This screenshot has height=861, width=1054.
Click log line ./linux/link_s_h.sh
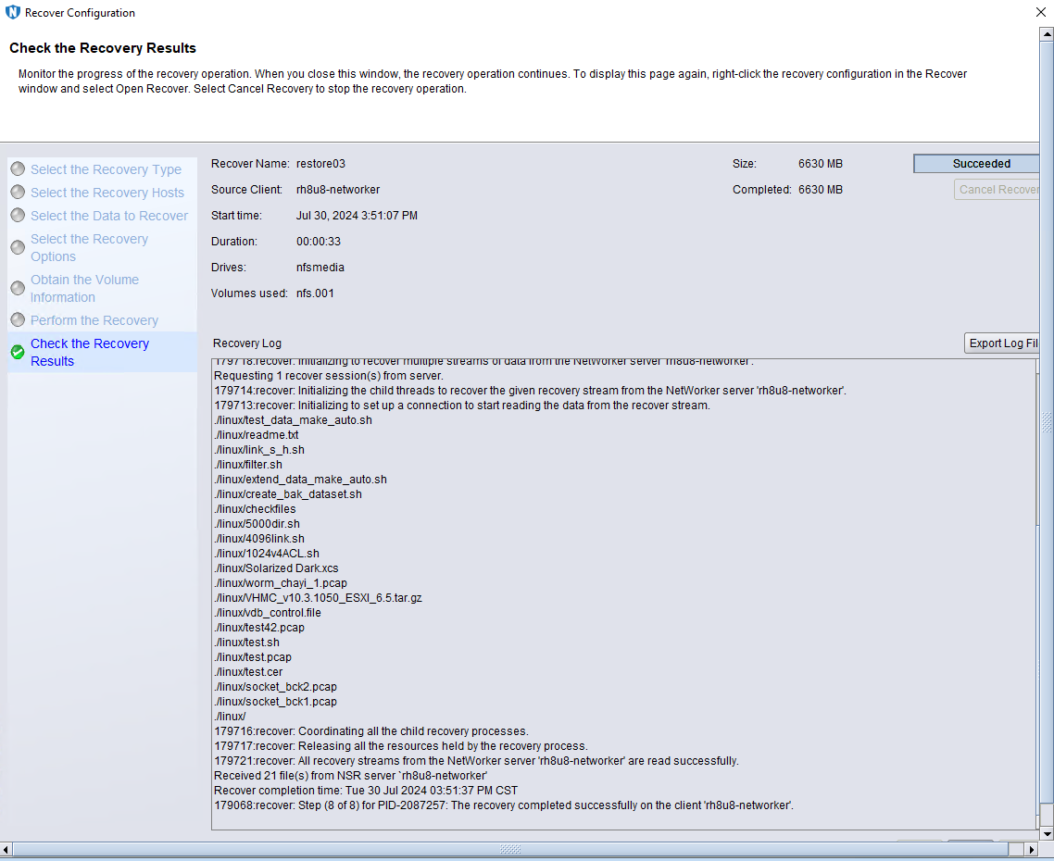[x=258, y=450]
